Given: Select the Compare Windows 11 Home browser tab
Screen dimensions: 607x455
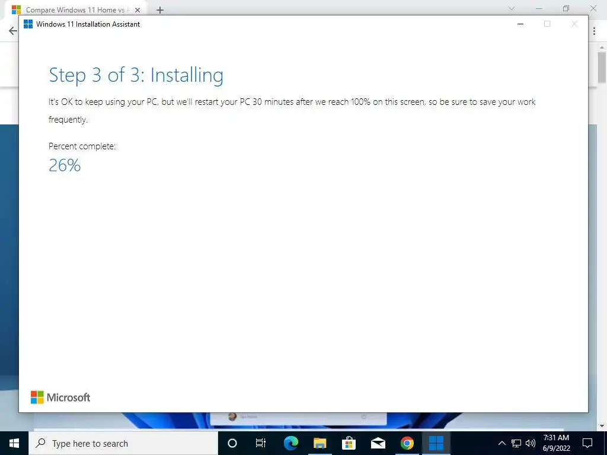Looking at the screenshot, I should coord(75,9).
